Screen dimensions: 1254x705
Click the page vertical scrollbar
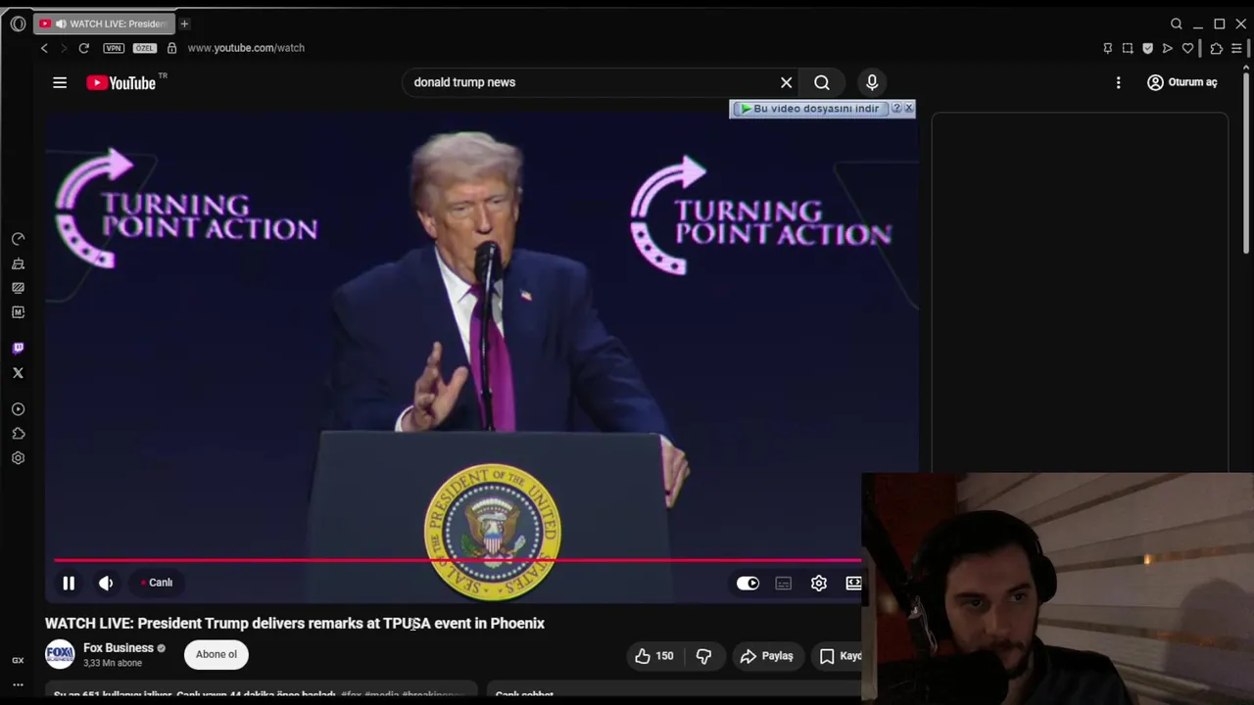pos(1247,162)
